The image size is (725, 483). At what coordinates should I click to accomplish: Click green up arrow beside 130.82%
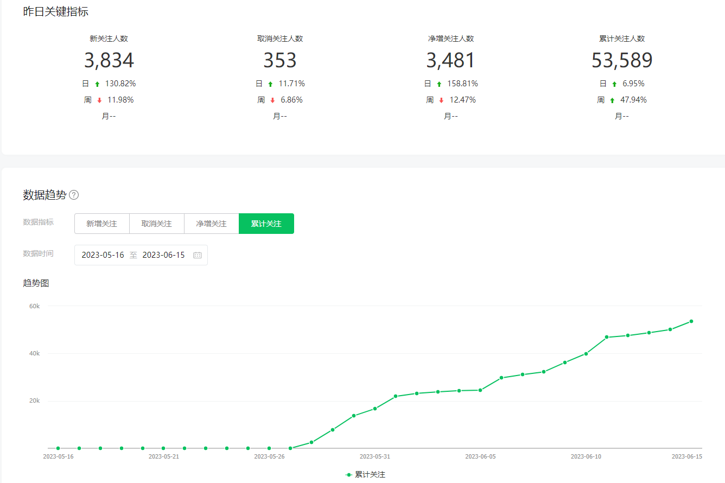click(x=97, y=84)
